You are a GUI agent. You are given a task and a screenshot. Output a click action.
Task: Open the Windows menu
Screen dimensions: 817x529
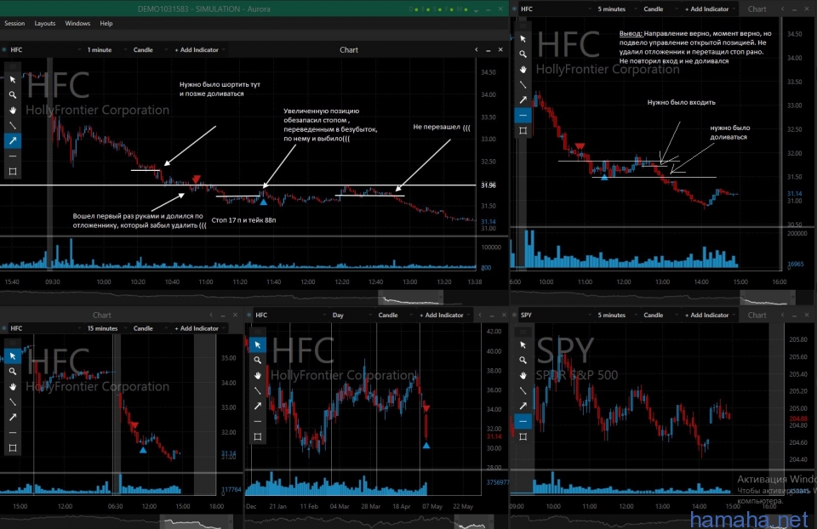point(77,24)
